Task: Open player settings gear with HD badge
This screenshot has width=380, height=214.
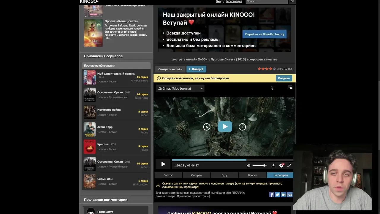Action: [x=281, y=166]
